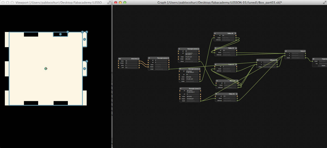Open the menu icon on the r0 Rectangle node
The height and width of the screenshot is (148, 327).
(168, 58)
